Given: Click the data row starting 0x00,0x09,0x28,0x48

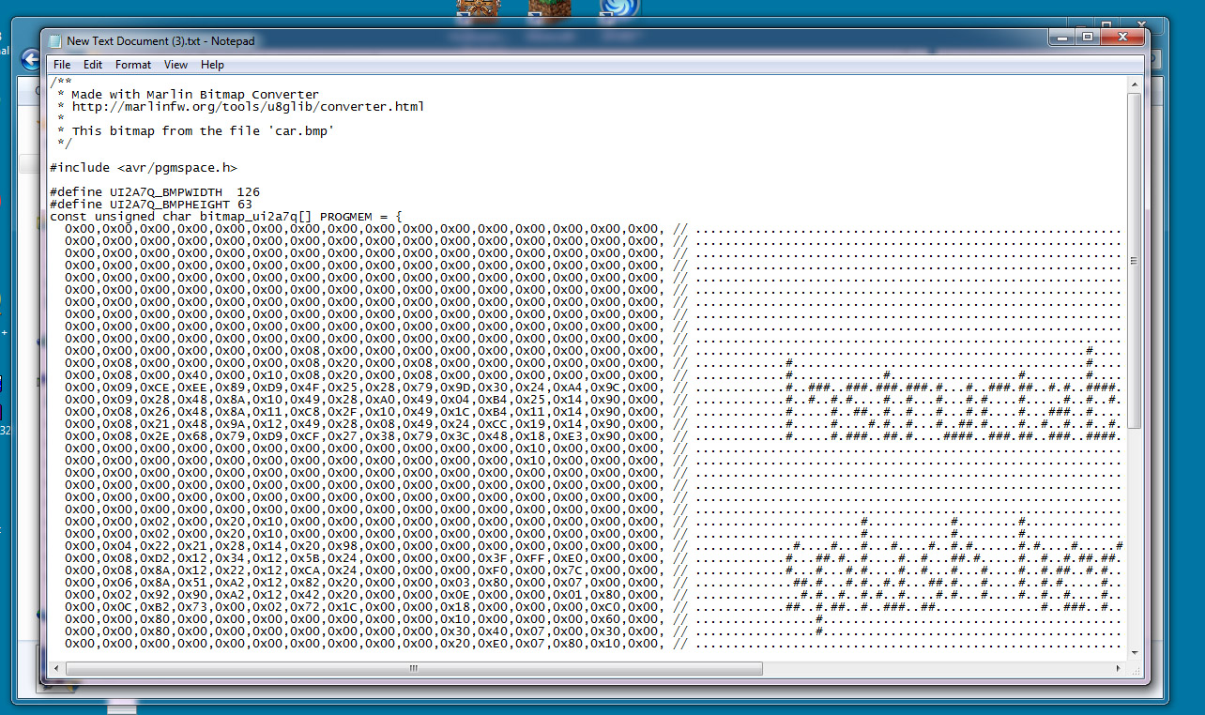Looking at the screenshot, I should pyautogui.click(x=593, y=400).
